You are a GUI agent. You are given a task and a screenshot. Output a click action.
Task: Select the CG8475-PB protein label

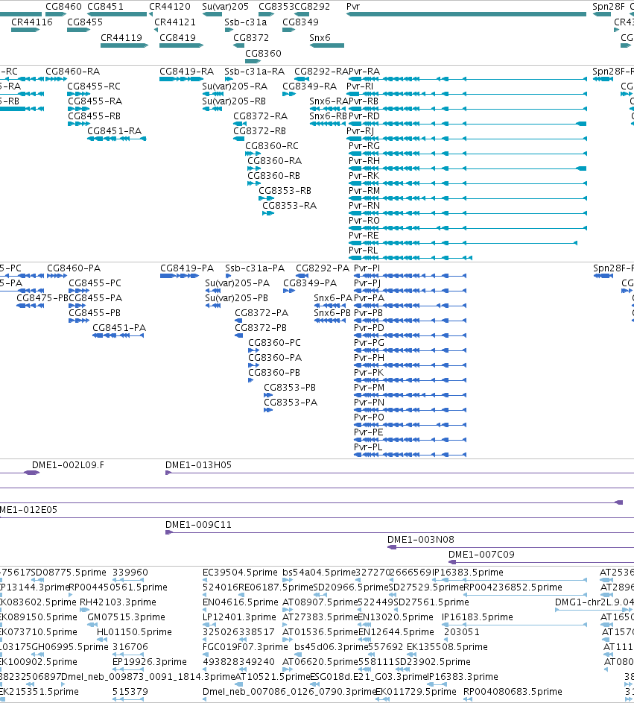coord(42,297)
